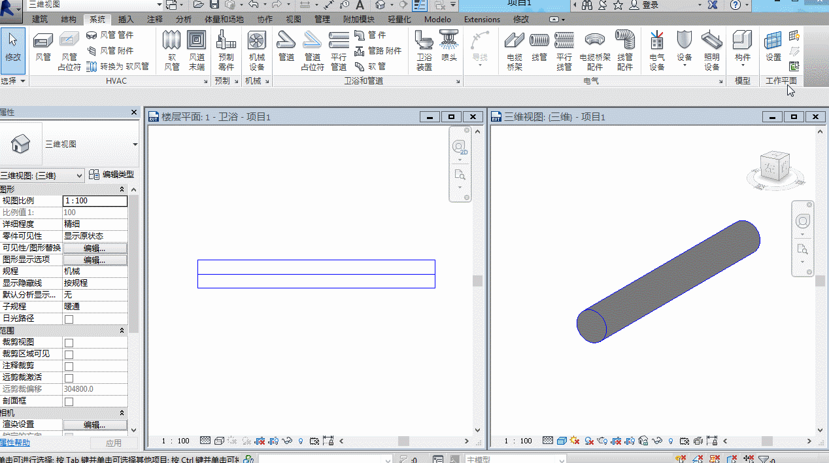Turn on the 剖面框 section box checkbox
The width and height of the screenshot is (829, 463).
pos(69,402)
